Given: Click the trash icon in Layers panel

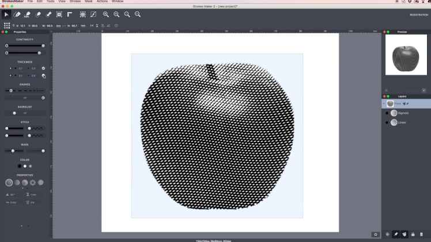Looking at the screenshot, I should click(421, 235).
